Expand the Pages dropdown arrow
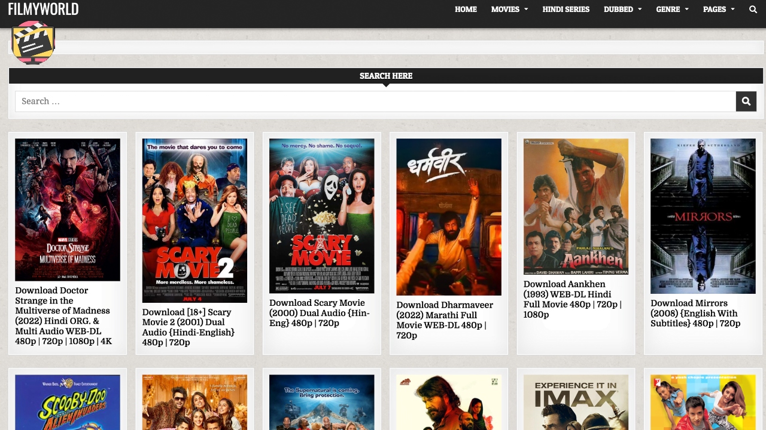Screen dimensions: 766x430 tap(732, 10)
